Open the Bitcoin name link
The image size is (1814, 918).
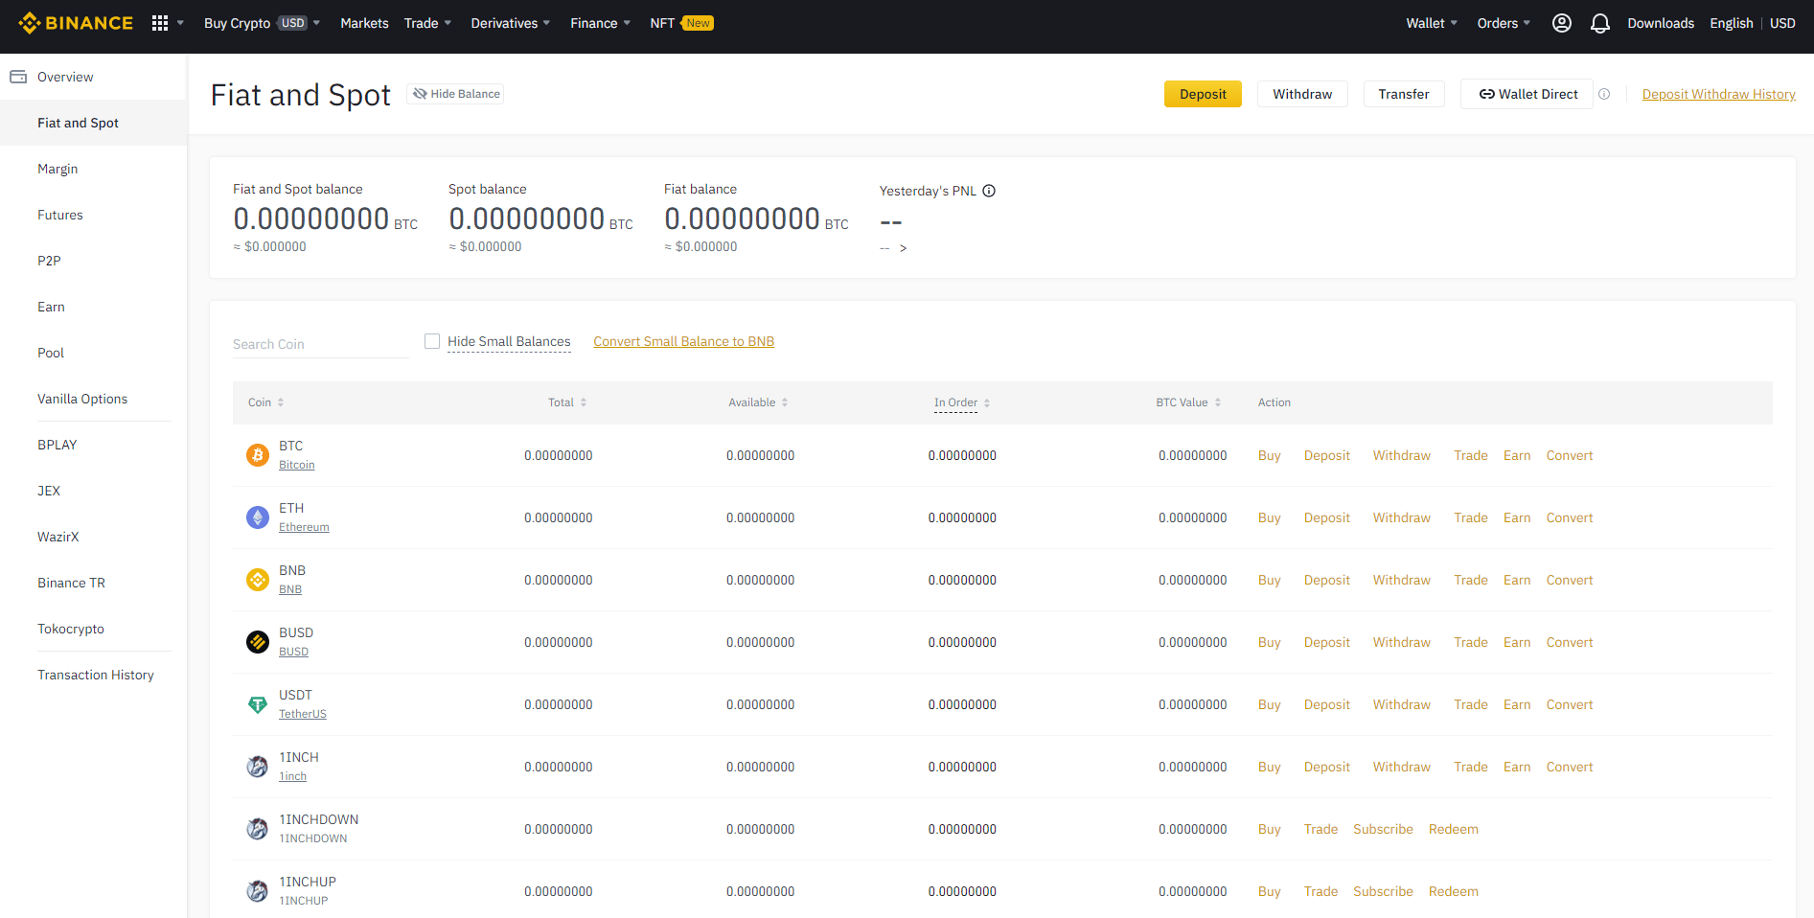pos(297,465)
